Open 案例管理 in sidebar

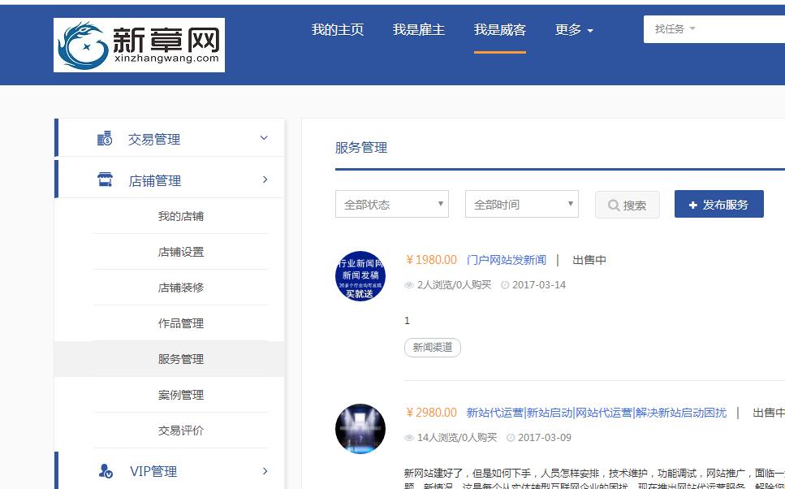click(x=181, y=395)
